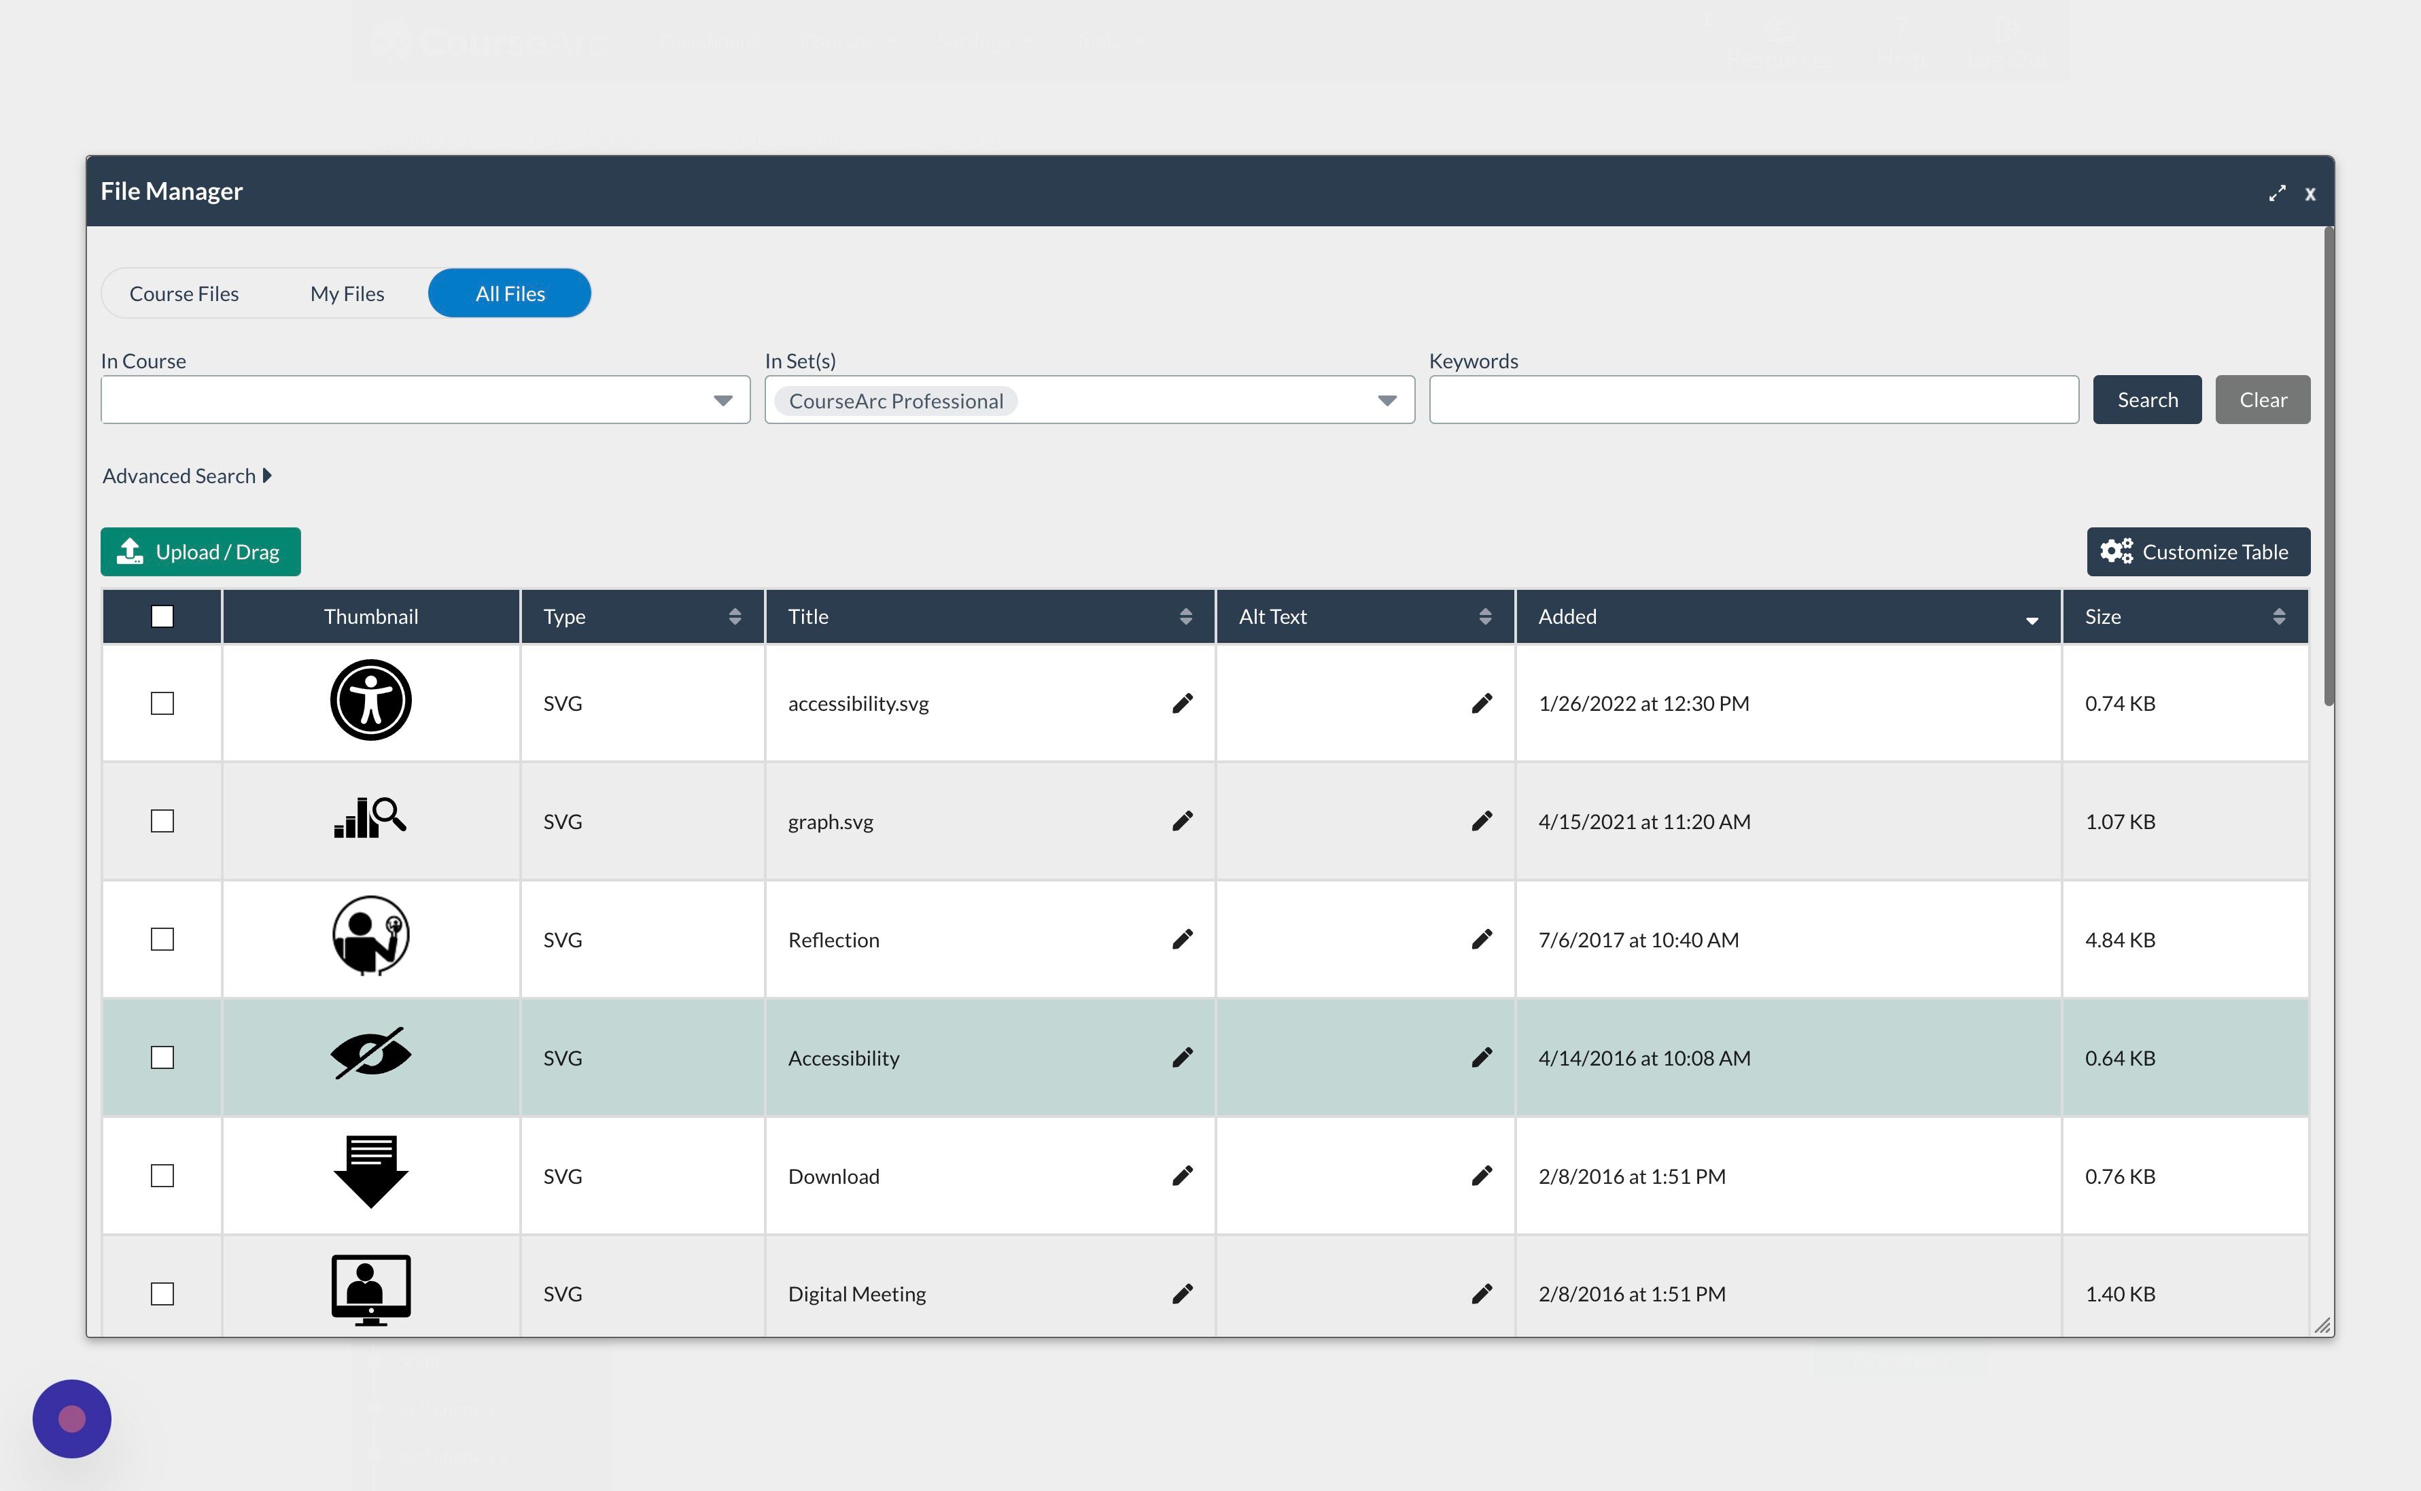The height and width of the screenshot is (1491, 2421).
Task: Edit alt text for the Reflection file
Action: point(1482,939)
